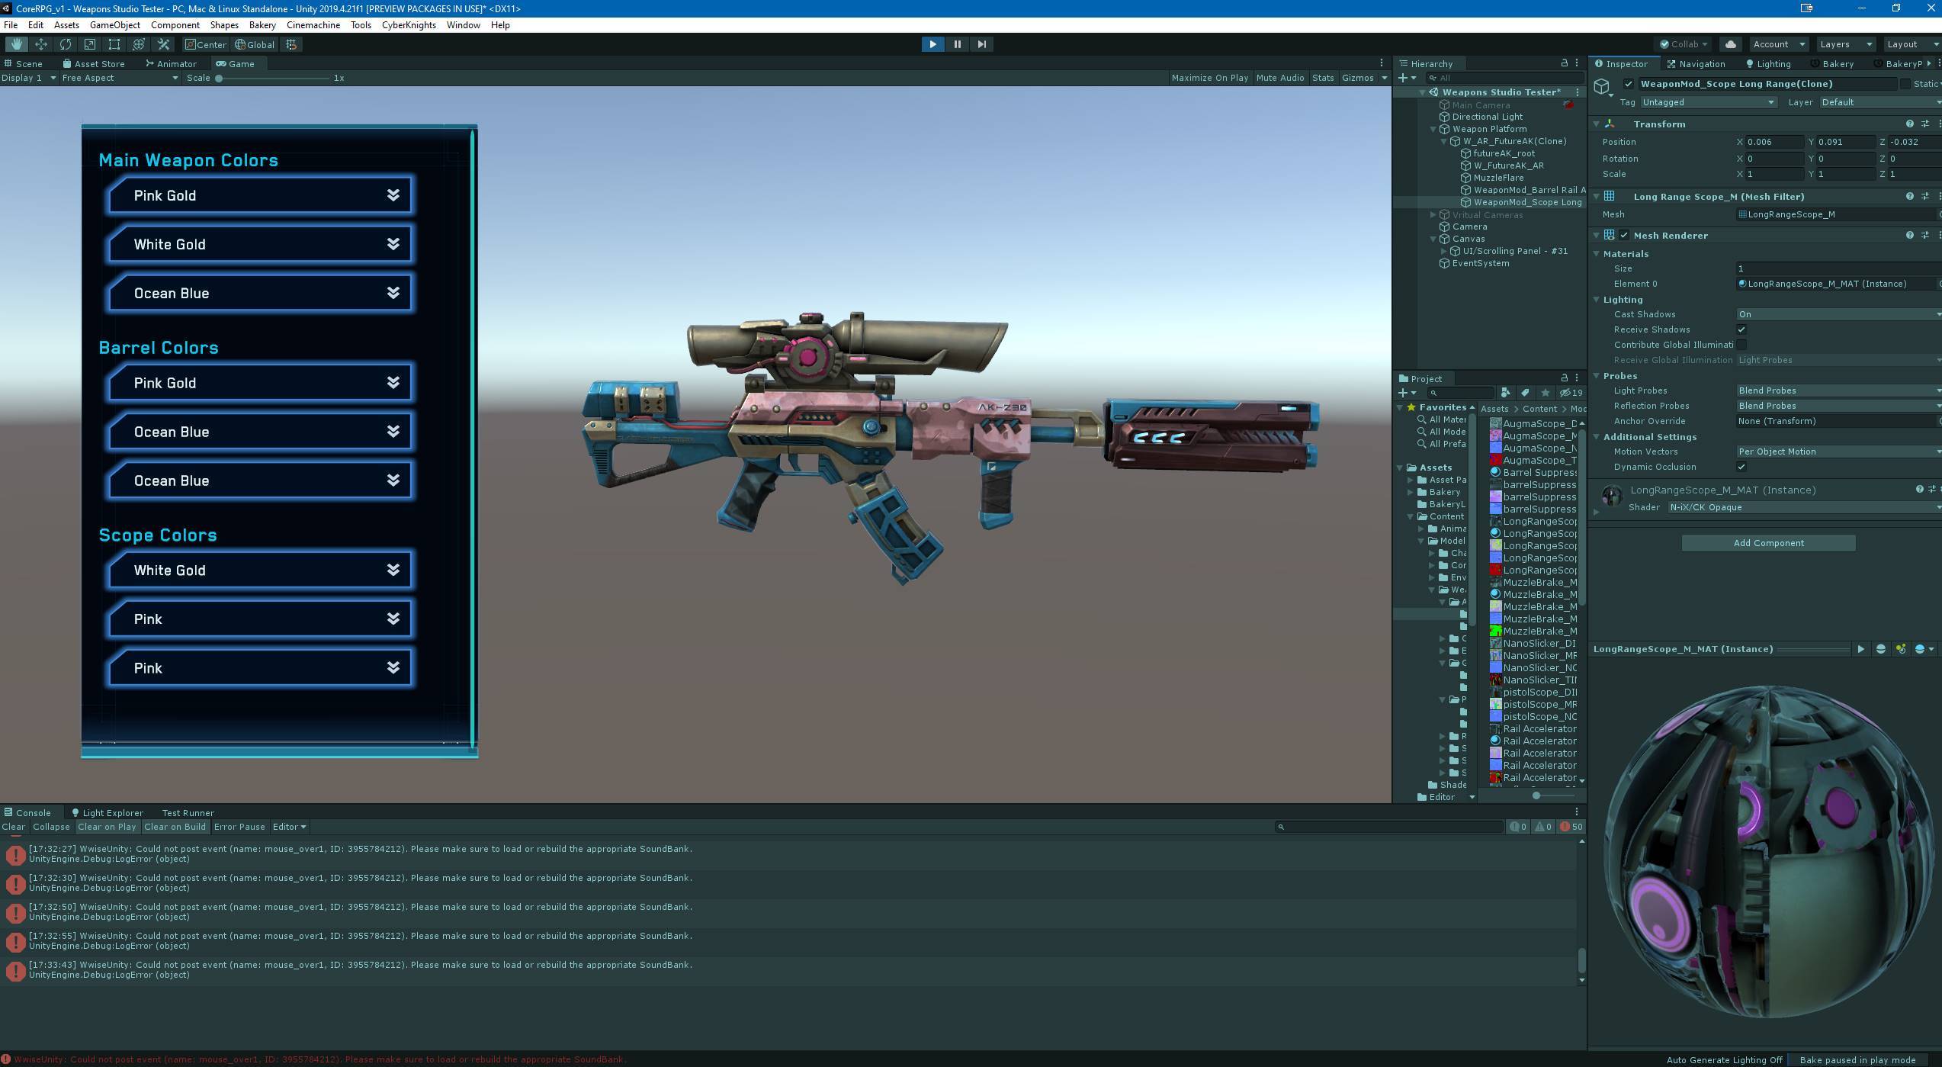
Task: Open the Shader N-iX/CK Opaque dropdown
Action: pos(1804,507)
